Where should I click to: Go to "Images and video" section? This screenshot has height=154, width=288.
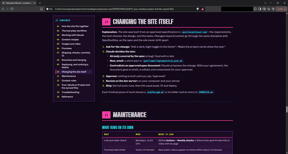[x=71, y=44]
